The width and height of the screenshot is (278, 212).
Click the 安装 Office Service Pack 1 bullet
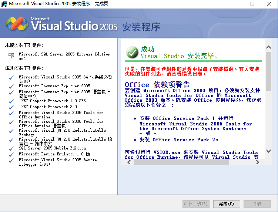point(195,126)
